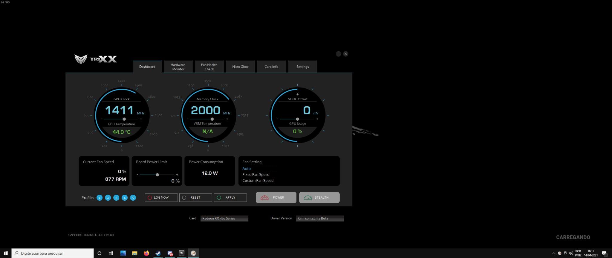Load profile 2
The width and height of the screenshot is (612, 258).
pyautogui.click(x=108, y=198)
